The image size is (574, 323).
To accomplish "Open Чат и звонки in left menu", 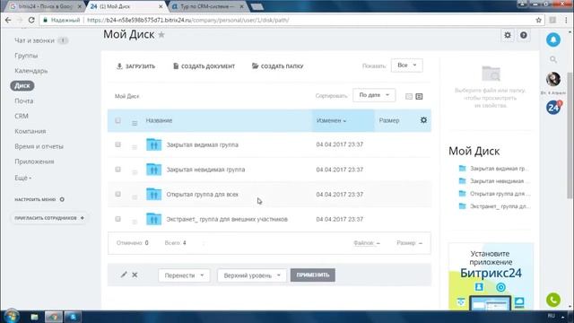I will 34,40.
